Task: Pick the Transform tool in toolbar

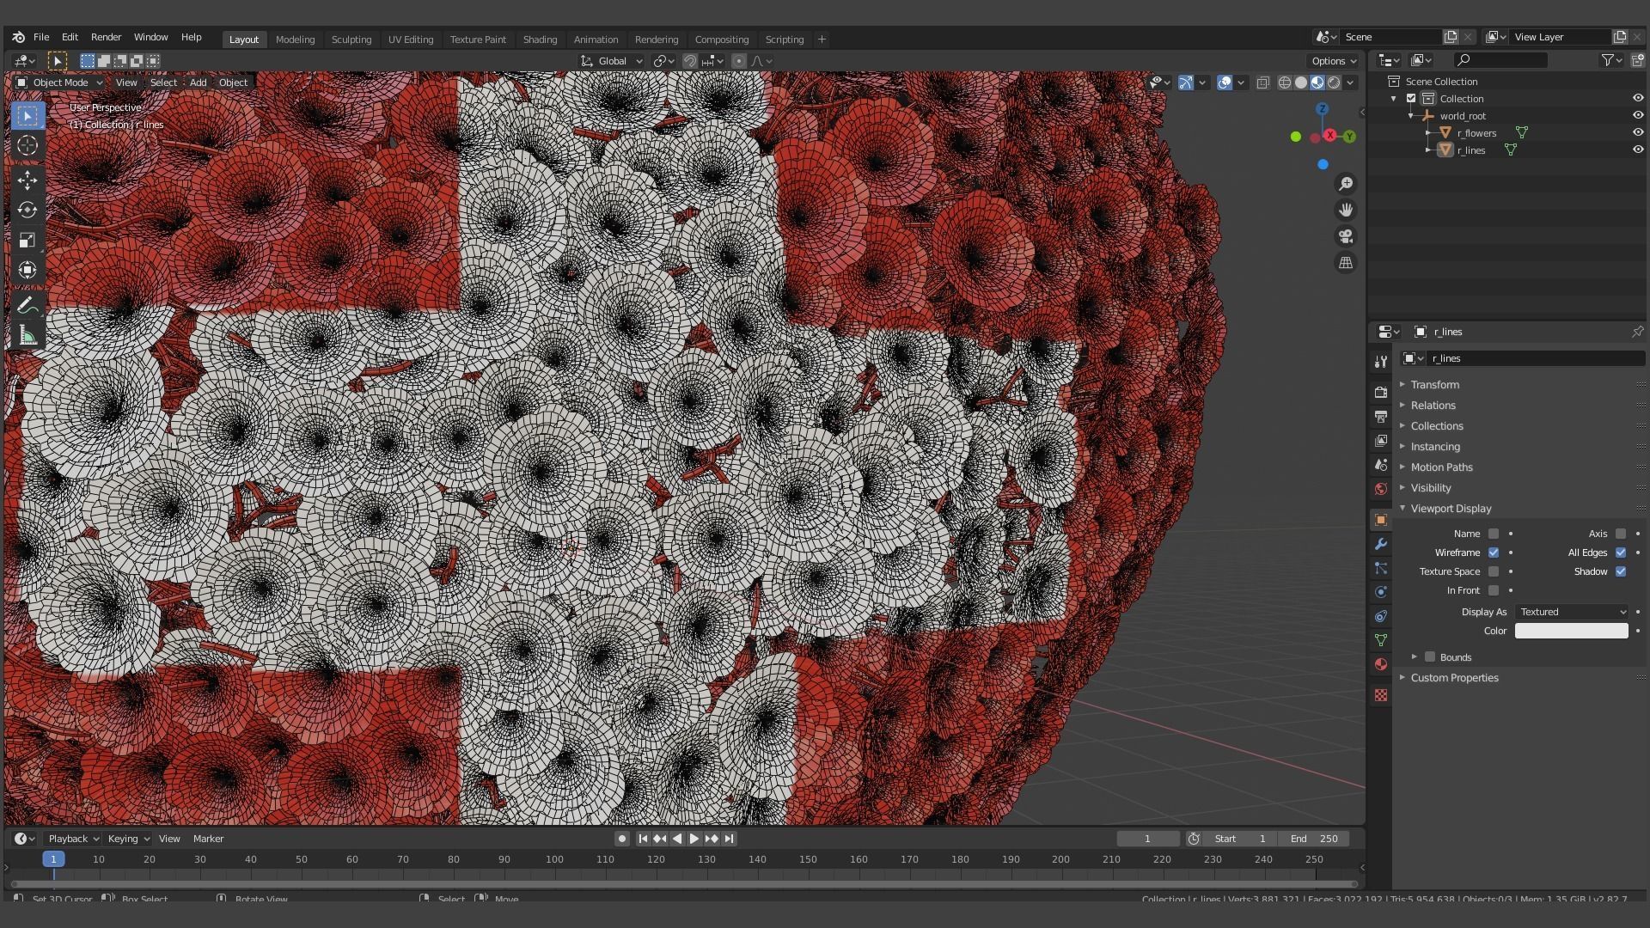Action: (x=27, y=270)
